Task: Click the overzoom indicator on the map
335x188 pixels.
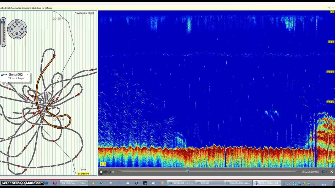Action: click(x=83, y=174)
